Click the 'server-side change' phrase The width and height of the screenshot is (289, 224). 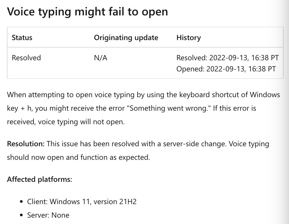point(195,144)
